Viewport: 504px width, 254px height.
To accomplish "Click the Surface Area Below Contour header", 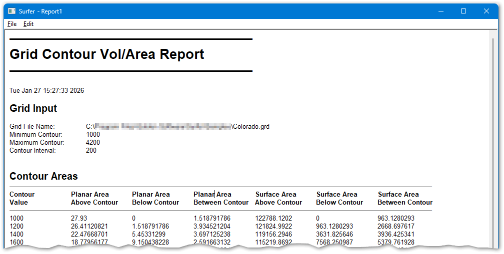I will click(339, 199).
